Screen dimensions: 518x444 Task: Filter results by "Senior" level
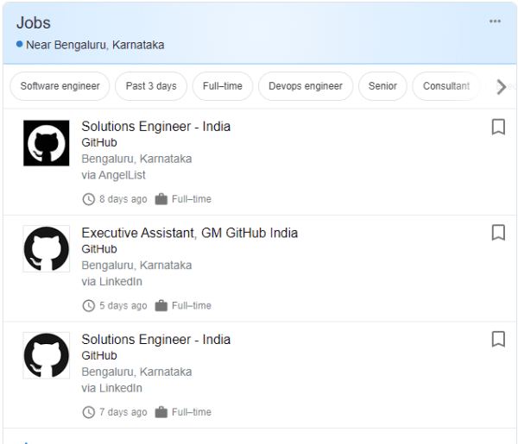point(382,86)
